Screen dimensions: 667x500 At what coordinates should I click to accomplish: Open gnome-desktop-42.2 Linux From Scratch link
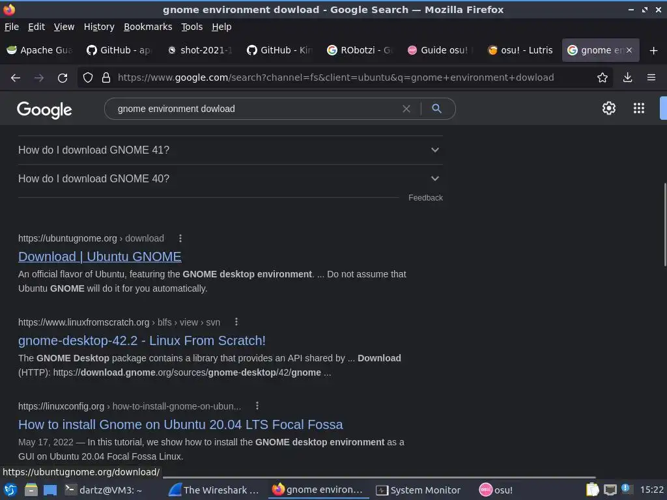click(x=141, y=340)
